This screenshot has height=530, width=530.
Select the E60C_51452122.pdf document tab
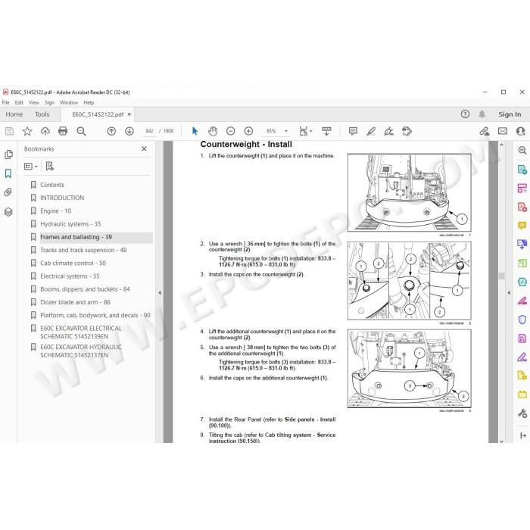(98, 114)
